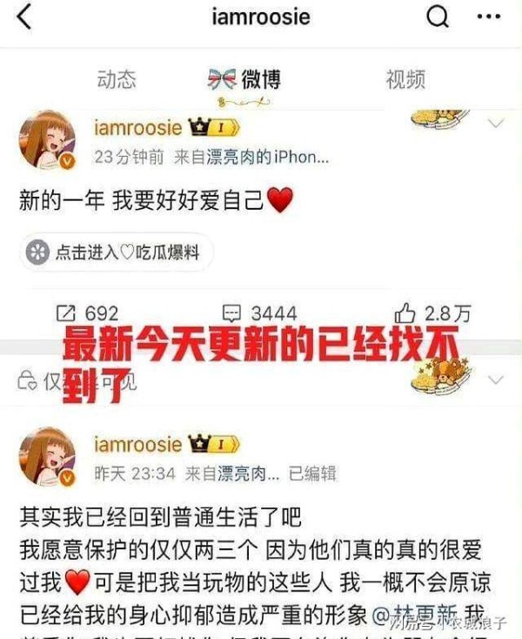
Task: Tap crown VIP badge on first post
Action: [x=214, y=128]
